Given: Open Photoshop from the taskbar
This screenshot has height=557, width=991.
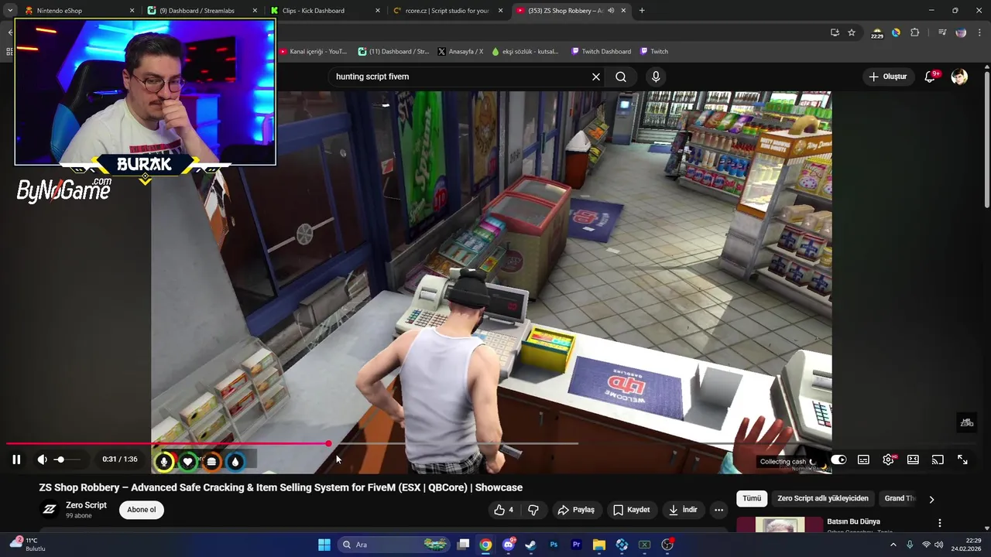Looking at the screenshot, I should pyautogui.click(x=554, y=545).
